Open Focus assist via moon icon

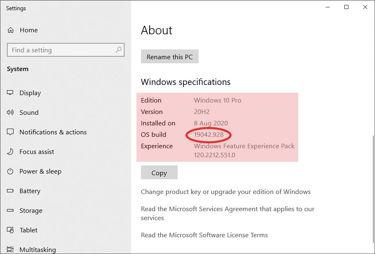pos(11,152)
